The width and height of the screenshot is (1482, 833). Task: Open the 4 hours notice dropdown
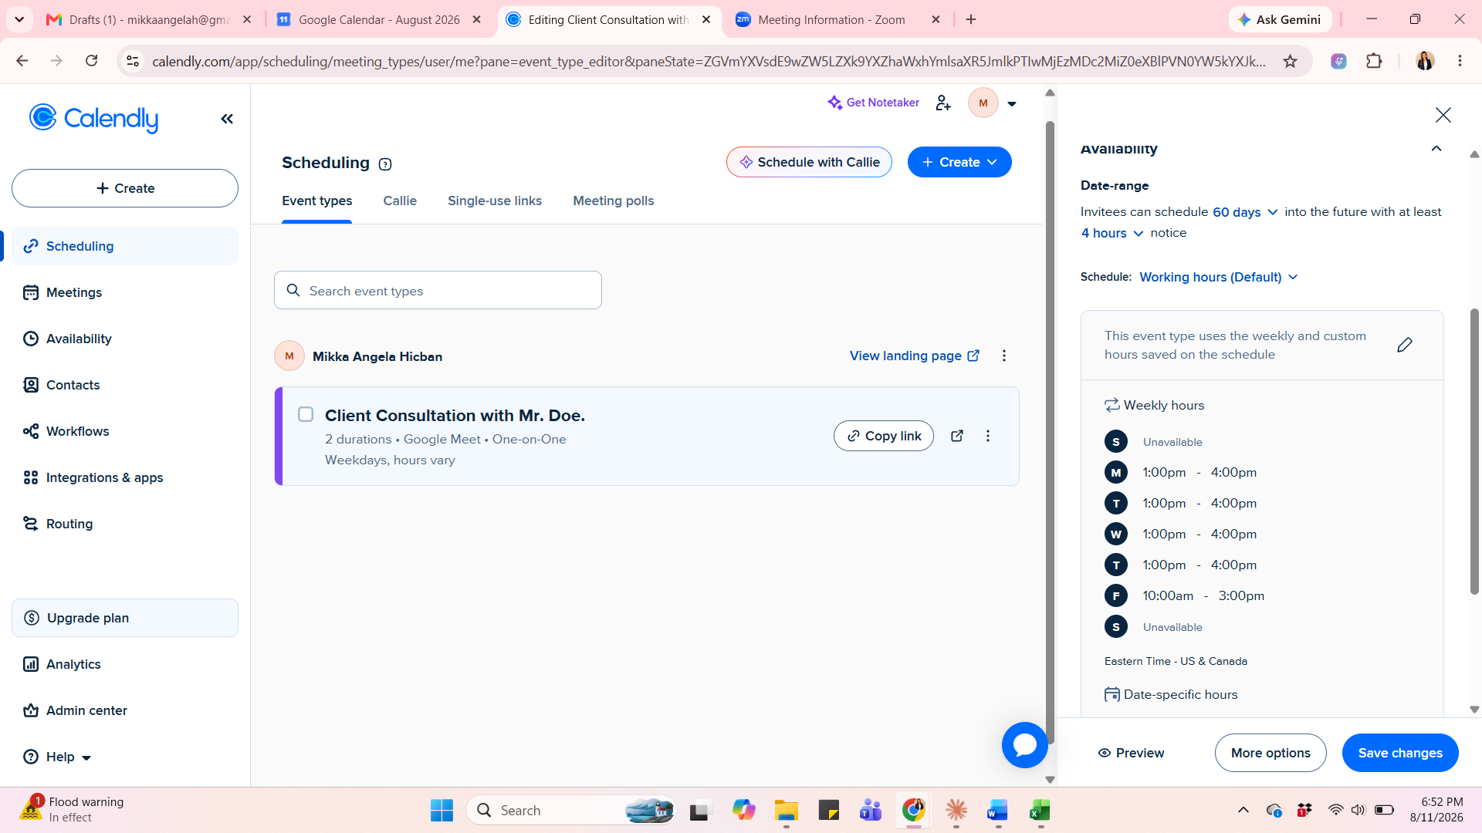[1111, 233]
